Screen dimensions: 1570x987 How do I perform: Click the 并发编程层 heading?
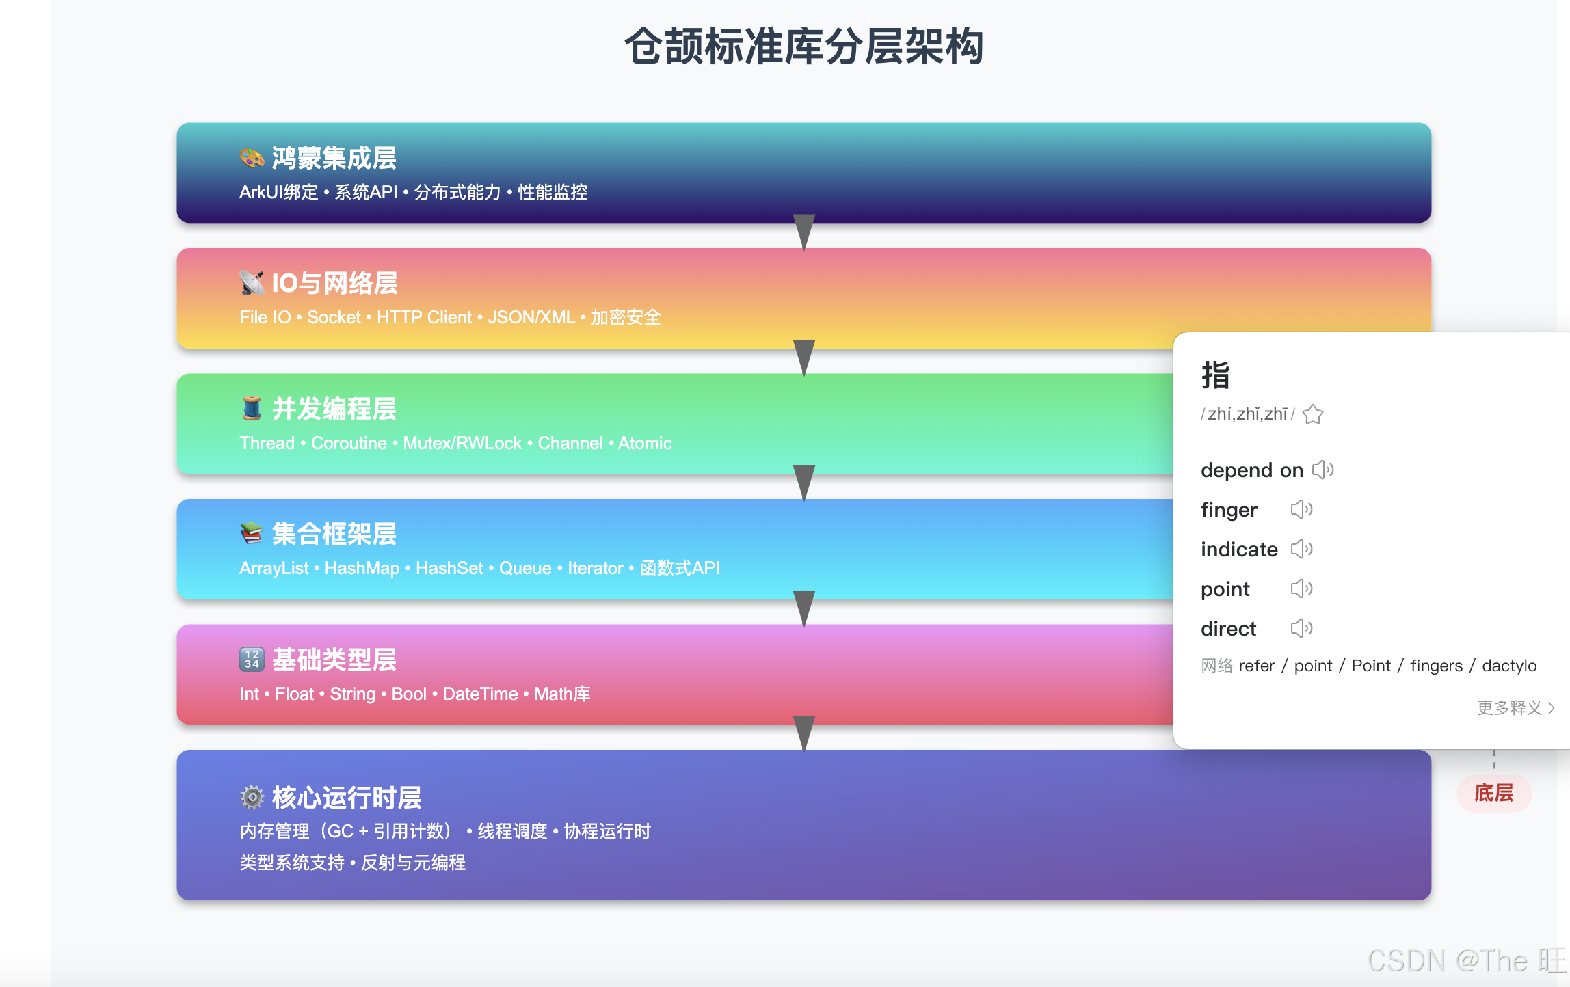pos(334,409)
